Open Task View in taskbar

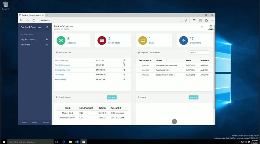coord(57,142)
